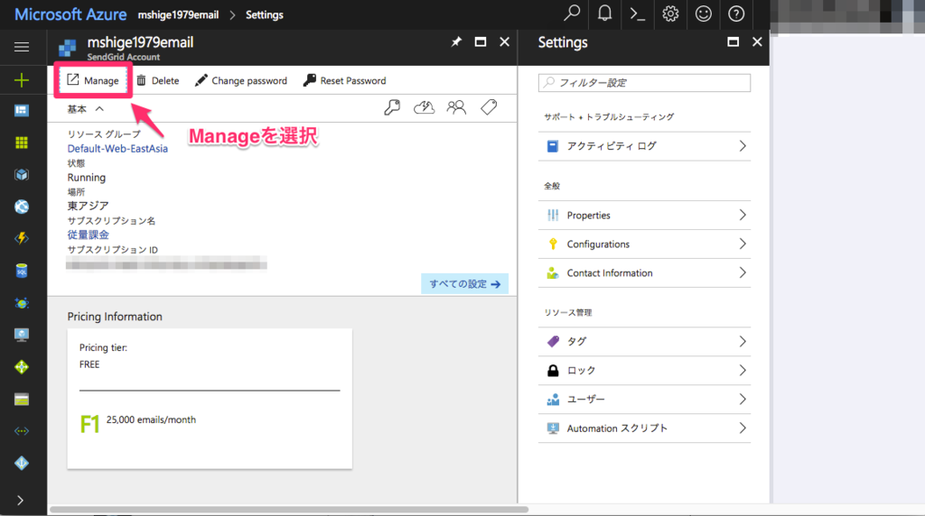Open Configurations settings item

click(x=644, y=244)
